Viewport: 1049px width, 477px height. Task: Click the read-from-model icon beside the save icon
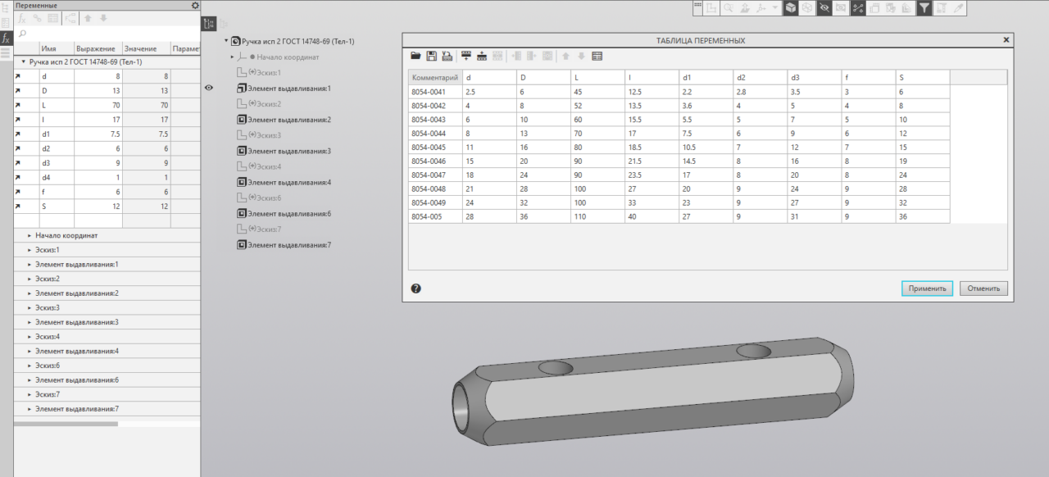click(x=447, y=56)
